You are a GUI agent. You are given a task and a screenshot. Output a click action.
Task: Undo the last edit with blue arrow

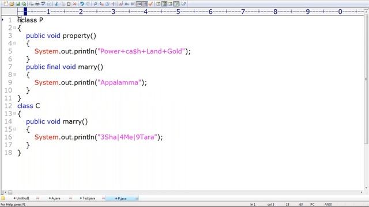point(82,4)
